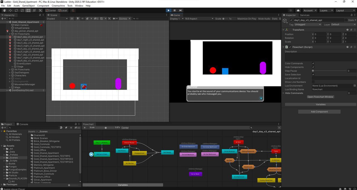This screenshot has width=357, height=190.
Task: Select the Transform (combined) tool
Action: [34, 11]
